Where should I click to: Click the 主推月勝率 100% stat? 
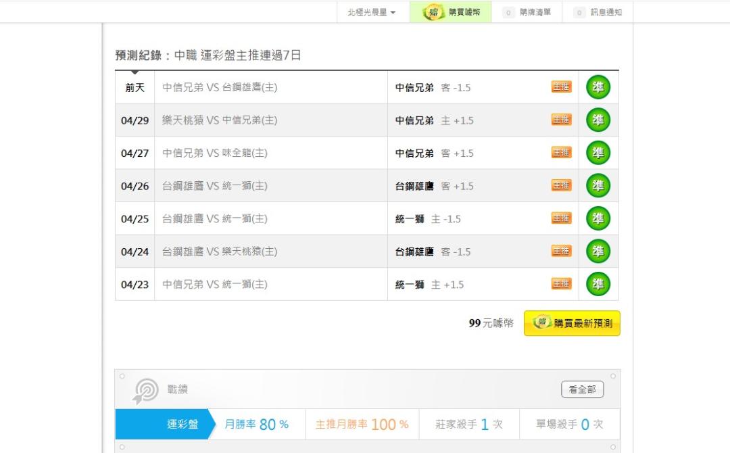coord(362,424)
